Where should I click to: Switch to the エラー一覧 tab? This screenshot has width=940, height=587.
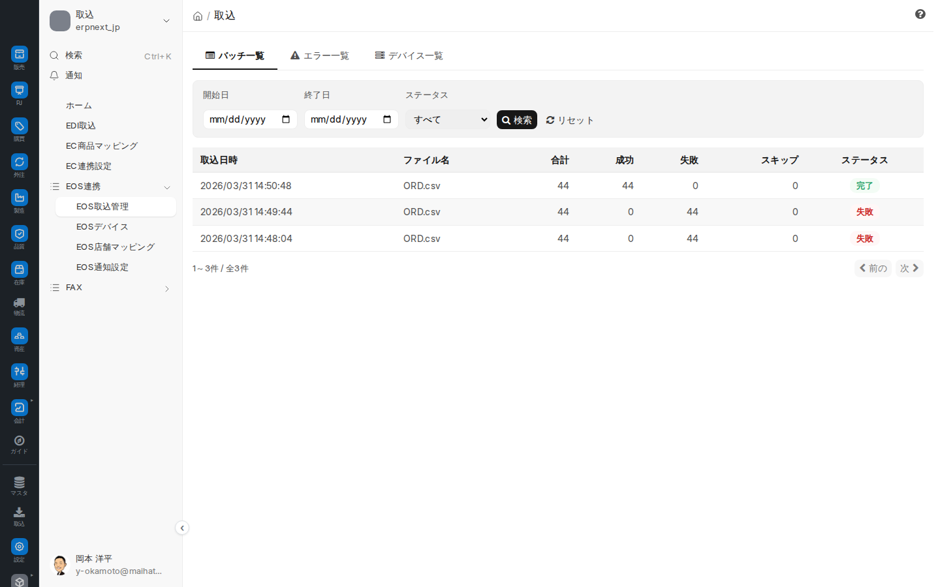[320, 56]
